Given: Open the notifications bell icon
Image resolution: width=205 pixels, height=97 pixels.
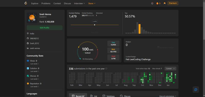Looking at the screenshot, I should 152,3.
